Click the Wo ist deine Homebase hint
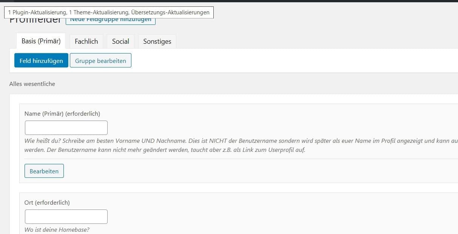Image resolution: width=458 pixels, height=234 pixels. (x=57, y=229)
